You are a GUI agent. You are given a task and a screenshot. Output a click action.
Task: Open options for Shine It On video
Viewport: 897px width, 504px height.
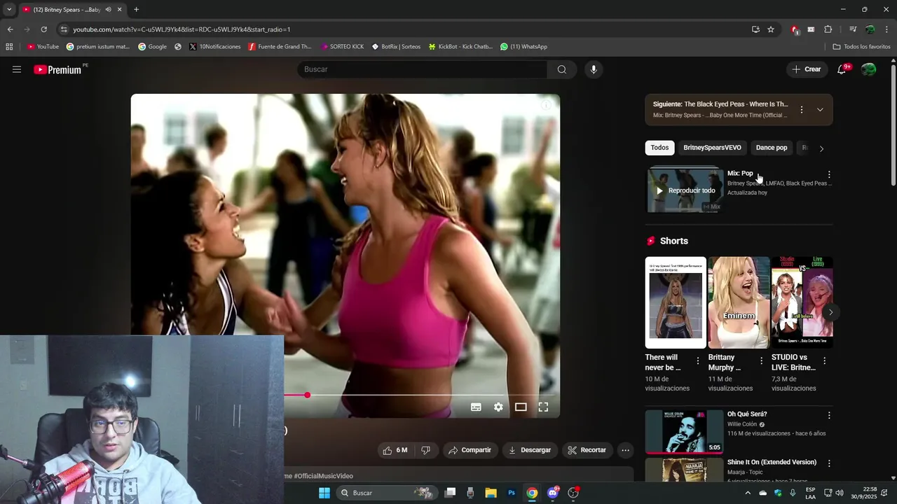pyautogui.click(x=829, y=463)
